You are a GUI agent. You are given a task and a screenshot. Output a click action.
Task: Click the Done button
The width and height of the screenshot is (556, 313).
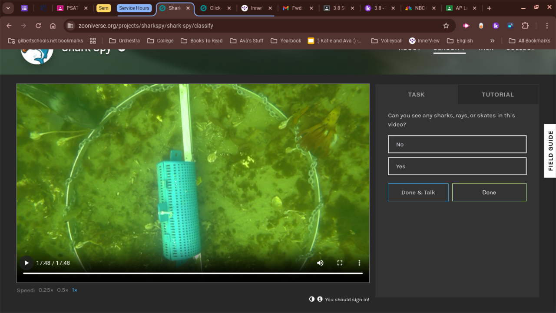tap(489, 192)
